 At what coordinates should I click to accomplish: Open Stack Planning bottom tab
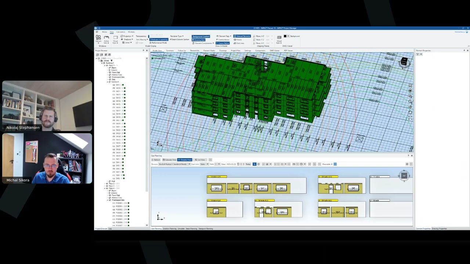191,228
